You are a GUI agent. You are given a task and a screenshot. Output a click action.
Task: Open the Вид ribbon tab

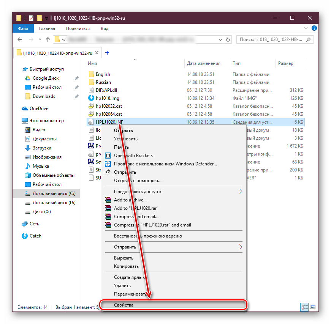coord(105,28)
